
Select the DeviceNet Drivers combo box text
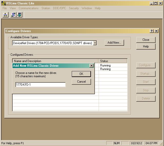pyautogui.click(x=53, y=43)
